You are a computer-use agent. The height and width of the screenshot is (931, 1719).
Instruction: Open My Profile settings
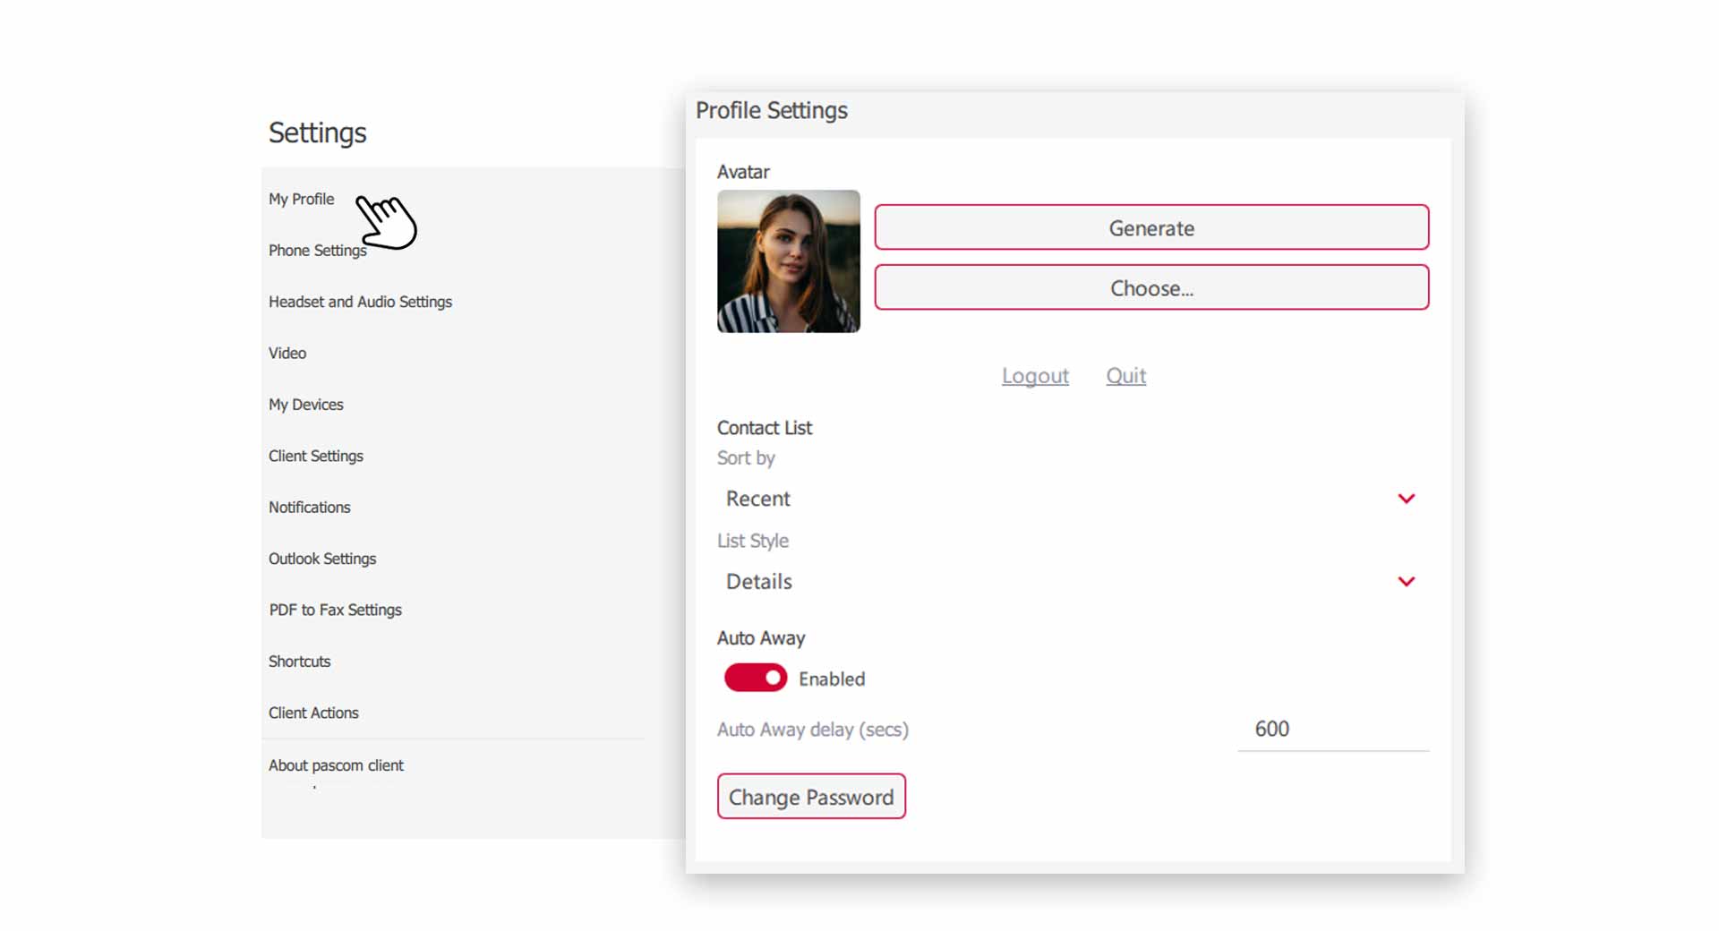pyautogui.click(x=302, y=199)
